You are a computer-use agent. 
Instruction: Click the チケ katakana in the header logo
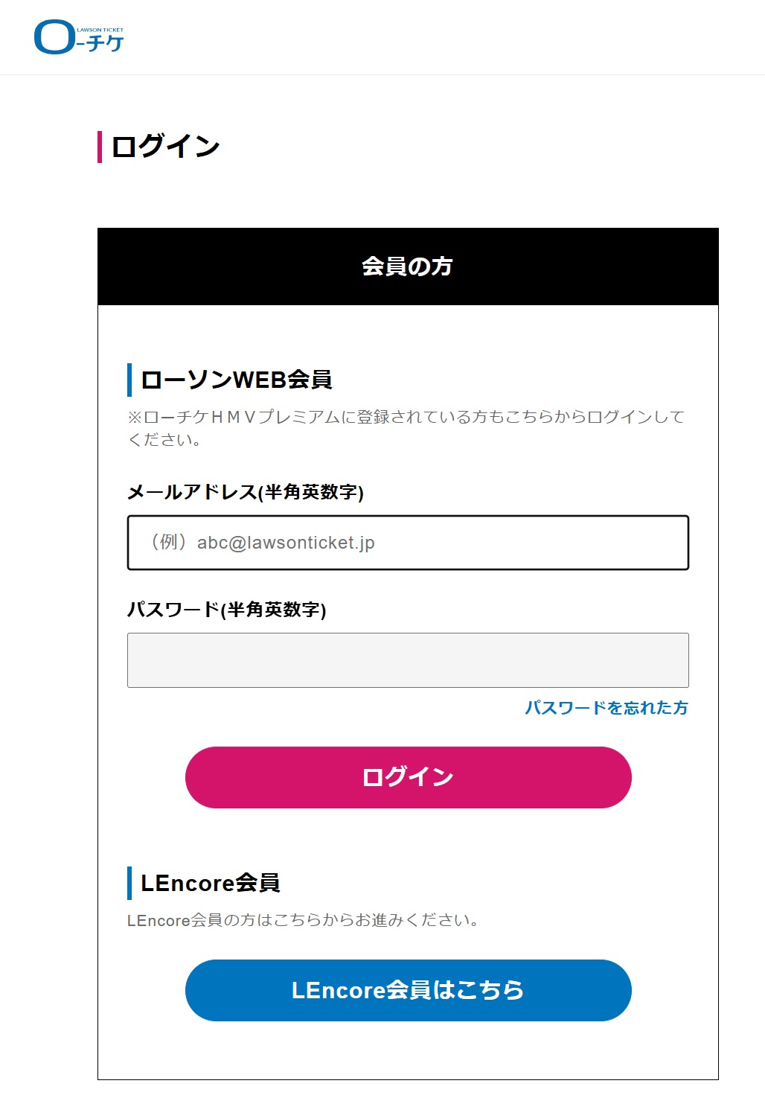105,44
